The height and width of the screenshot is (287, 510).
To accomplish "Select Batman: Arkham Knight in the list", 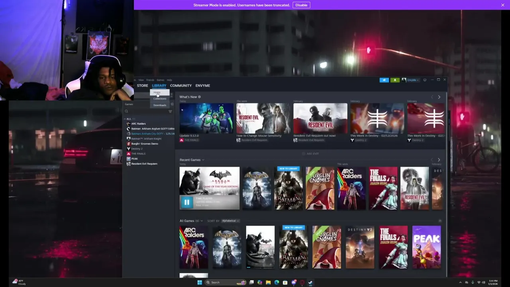I will click(x=144, y=139).
